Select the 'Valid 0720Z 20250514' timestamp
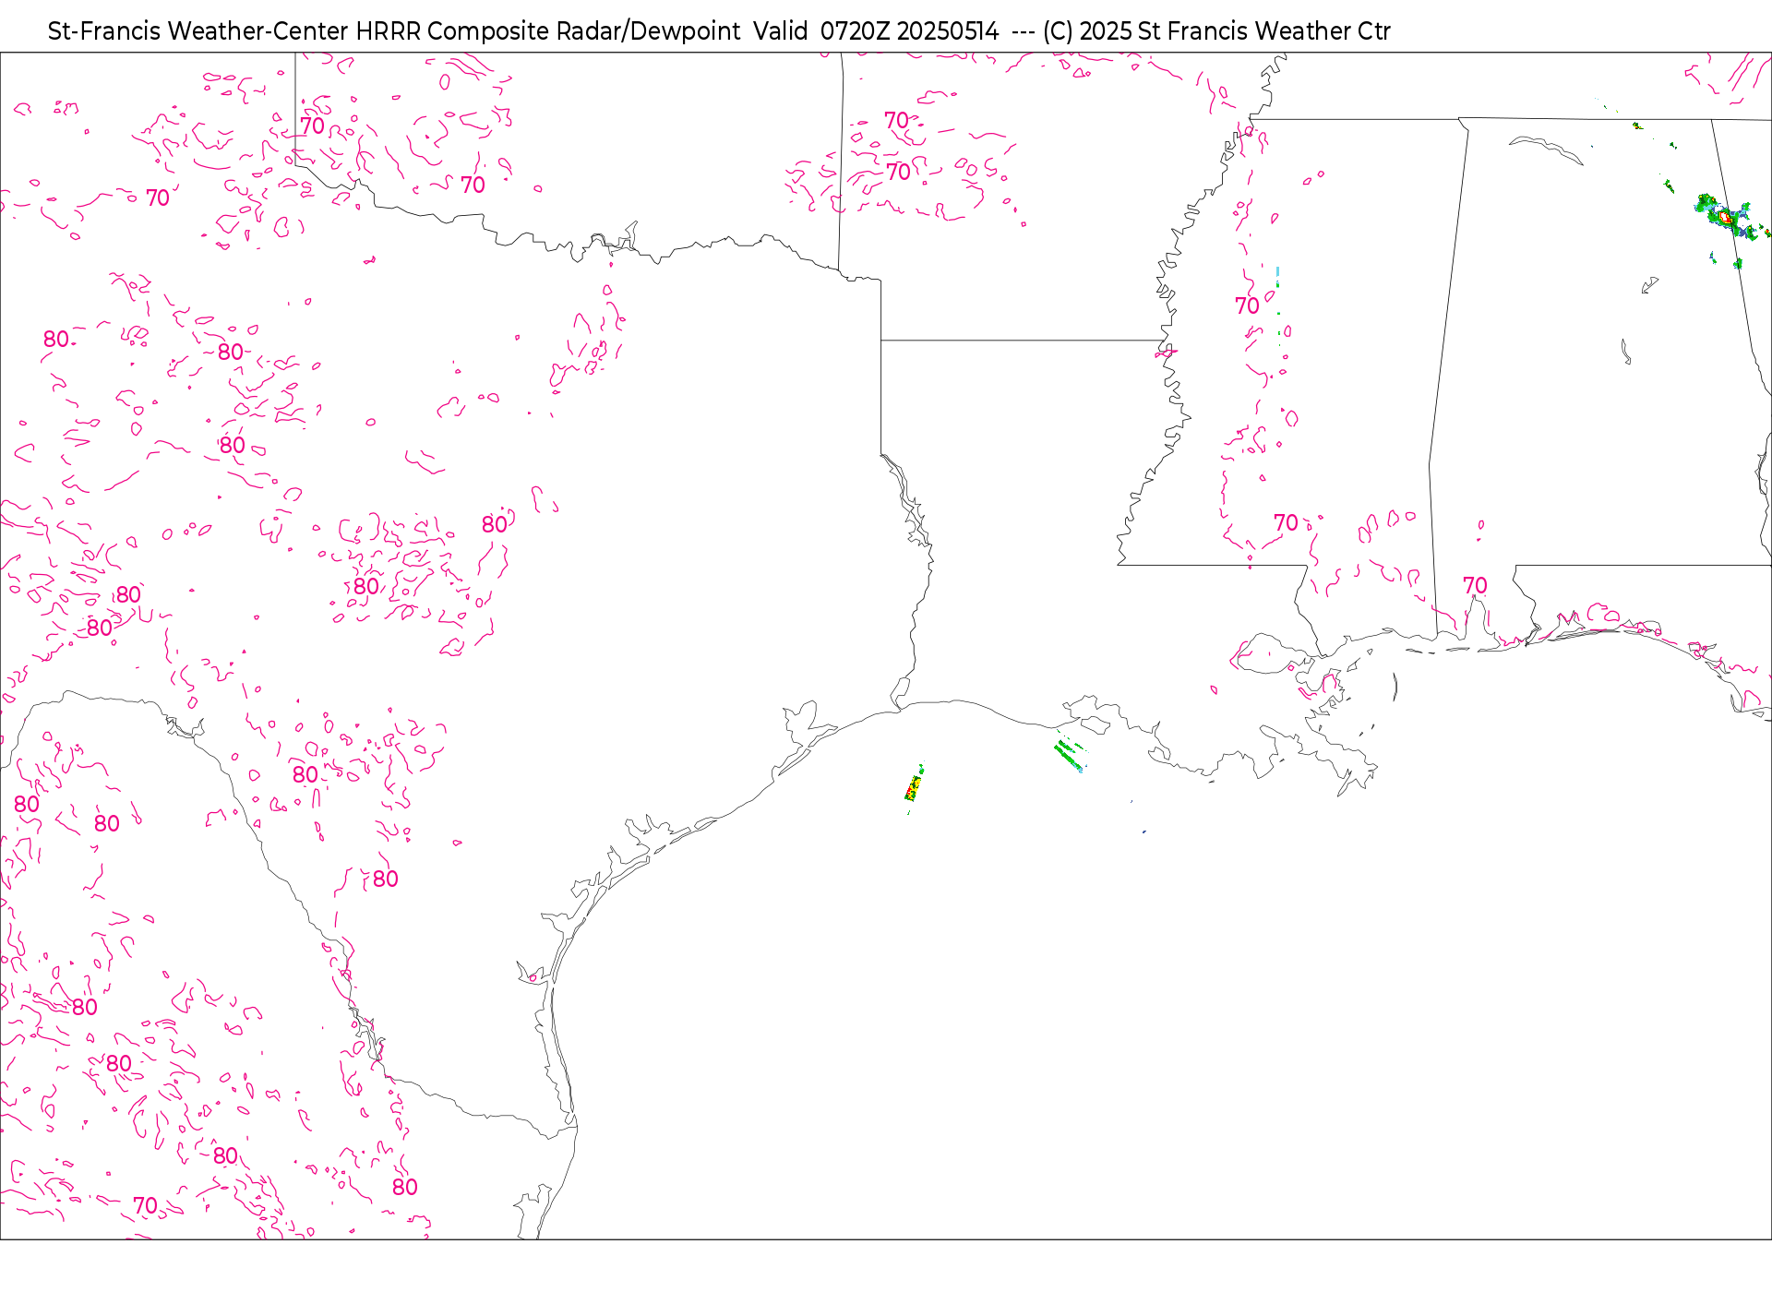This screenshot has height=1292, width=1772. [876, 31]
